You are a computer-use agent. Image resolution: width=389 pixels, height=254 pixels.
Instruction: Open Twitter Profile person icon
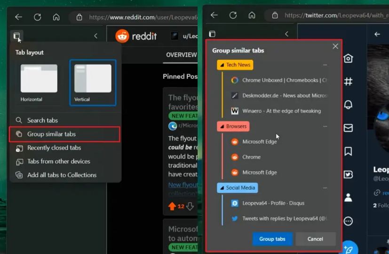pyautogui.click(x=349, y=198)
